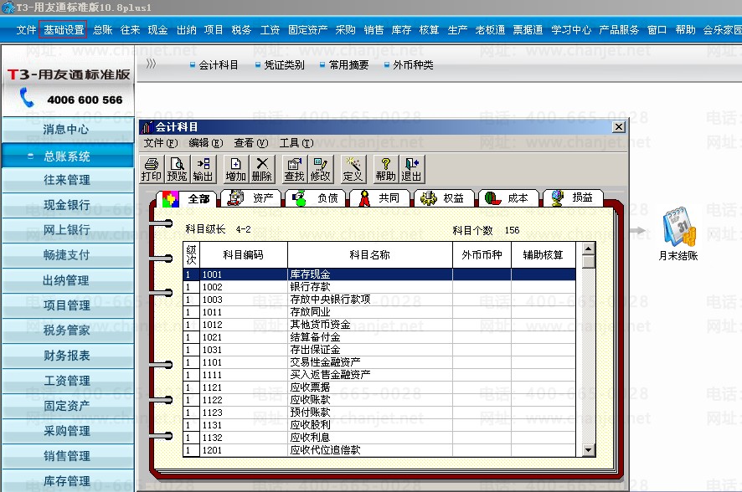The image size is (742, 492).
Task: Click the 删除 delete toolbar icon
Action: [x=261, y=169]
